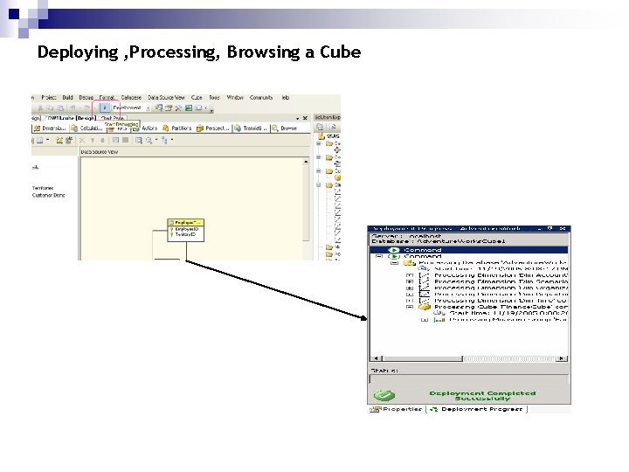The image size is (629, 472).
Task: Close the active design document tab
Action: [305, 118]
